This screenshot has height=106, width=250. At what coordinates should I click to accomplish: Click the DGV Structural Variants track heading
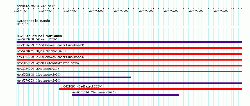pyautogui.click(x=39, y=36)
